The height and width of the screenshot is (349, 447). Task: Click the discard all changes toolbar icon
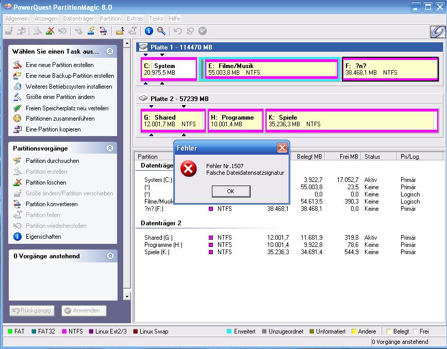point(190,31)
